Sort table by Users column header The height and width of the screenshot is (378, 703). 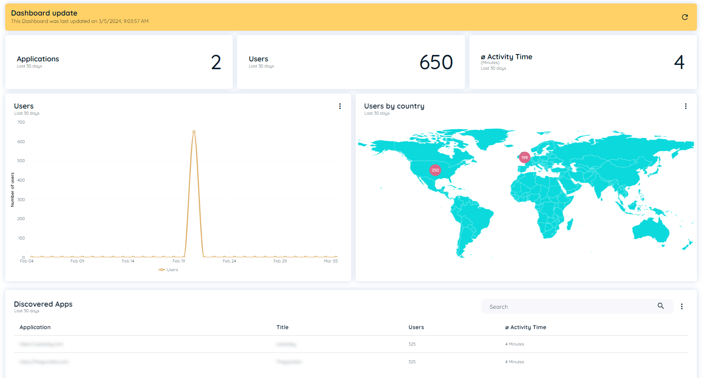click(x=416, y=327)
